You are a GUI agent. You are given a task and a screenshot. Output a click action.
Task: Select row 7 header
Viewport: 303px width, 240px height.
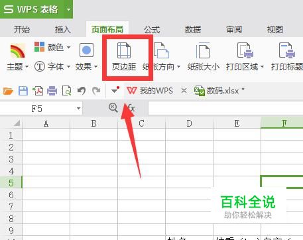point(11,207)
